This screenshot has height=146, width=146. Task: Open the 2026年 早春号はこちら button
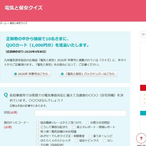coord(32,74)
